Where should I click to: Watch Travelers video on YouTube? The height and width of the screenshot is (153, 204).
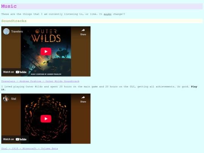pos(15,72)
